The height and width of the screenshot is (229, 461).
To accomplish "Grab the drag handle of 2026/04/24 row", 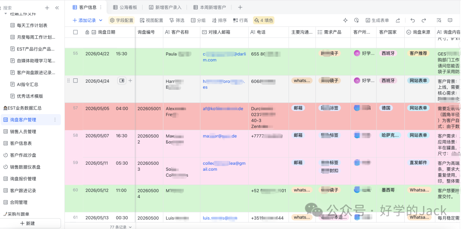I will coord(68,80).
